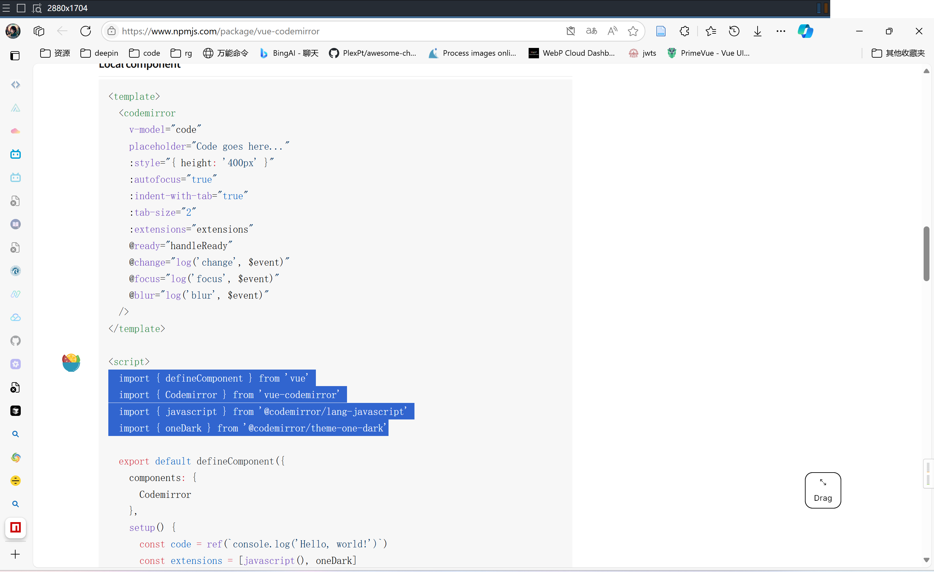Switch to the green chain-link vertical tab
Image resolution: width=934 pixels, height=572 pixels.
pos(16,294)
